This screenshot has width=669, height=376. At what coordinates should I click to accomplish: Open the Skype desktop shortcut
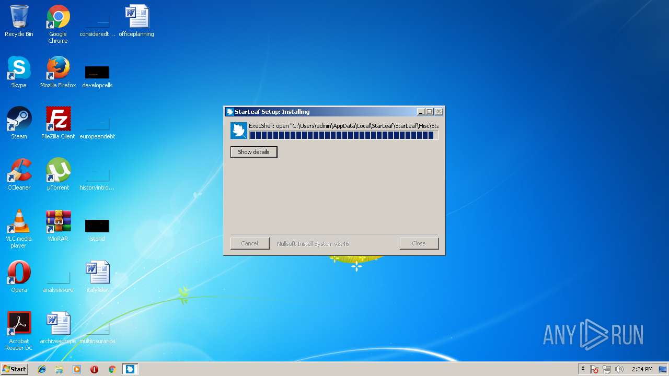click(19, 72)
